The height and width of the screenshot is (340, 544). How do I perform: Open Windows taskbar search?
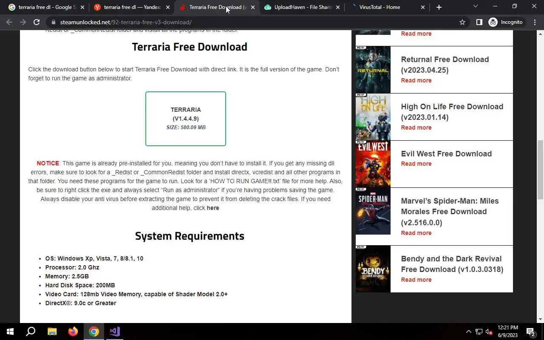pyautogui.click(x=31, y=331)
